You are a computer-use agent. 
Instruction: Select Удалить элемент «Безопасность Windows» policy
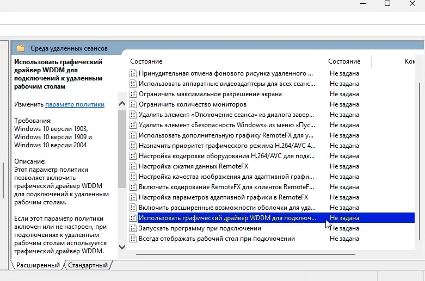pos(227,125)
